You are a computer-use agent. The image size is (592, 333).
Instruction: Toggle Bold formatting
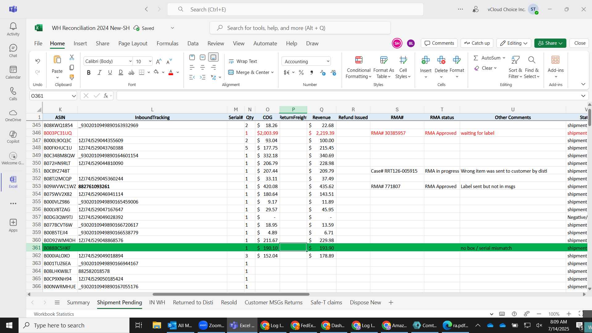tap(89, 72)
